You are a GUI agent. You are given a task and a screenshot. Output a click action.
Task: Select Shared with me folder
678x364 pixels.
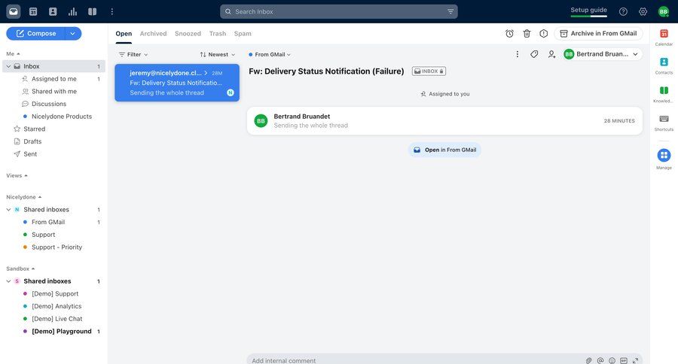[x=53, y=91]
